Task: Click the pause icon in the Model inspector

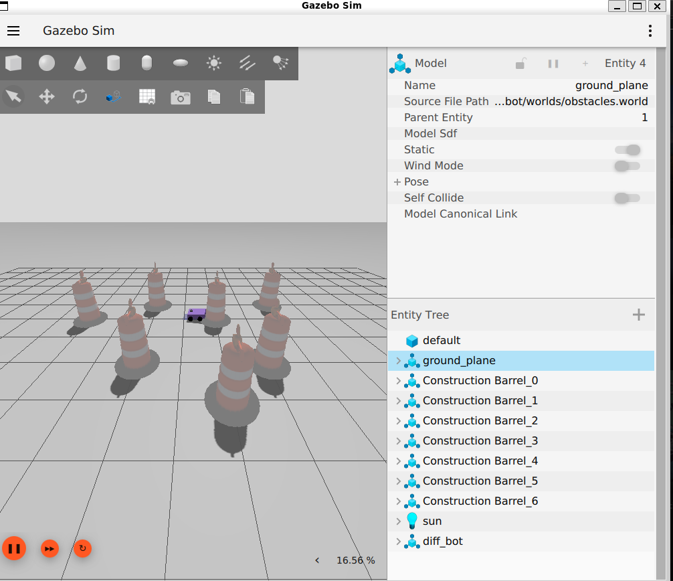Action: click(x=553, y=64)
